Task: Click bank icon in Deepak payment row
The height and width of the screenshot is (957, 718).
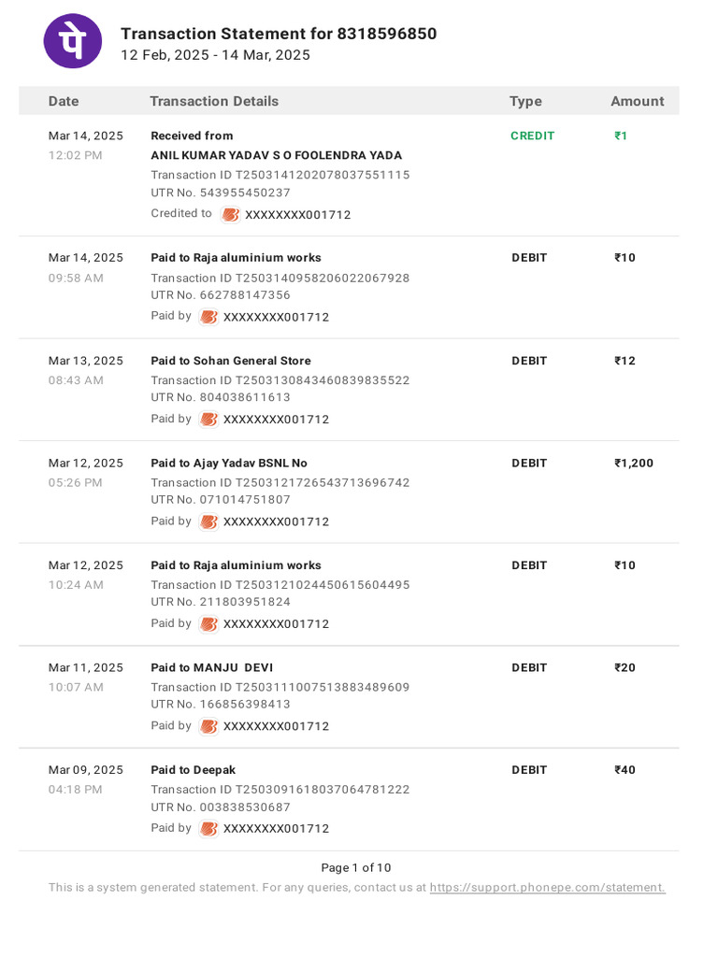Action: [209, 829]
